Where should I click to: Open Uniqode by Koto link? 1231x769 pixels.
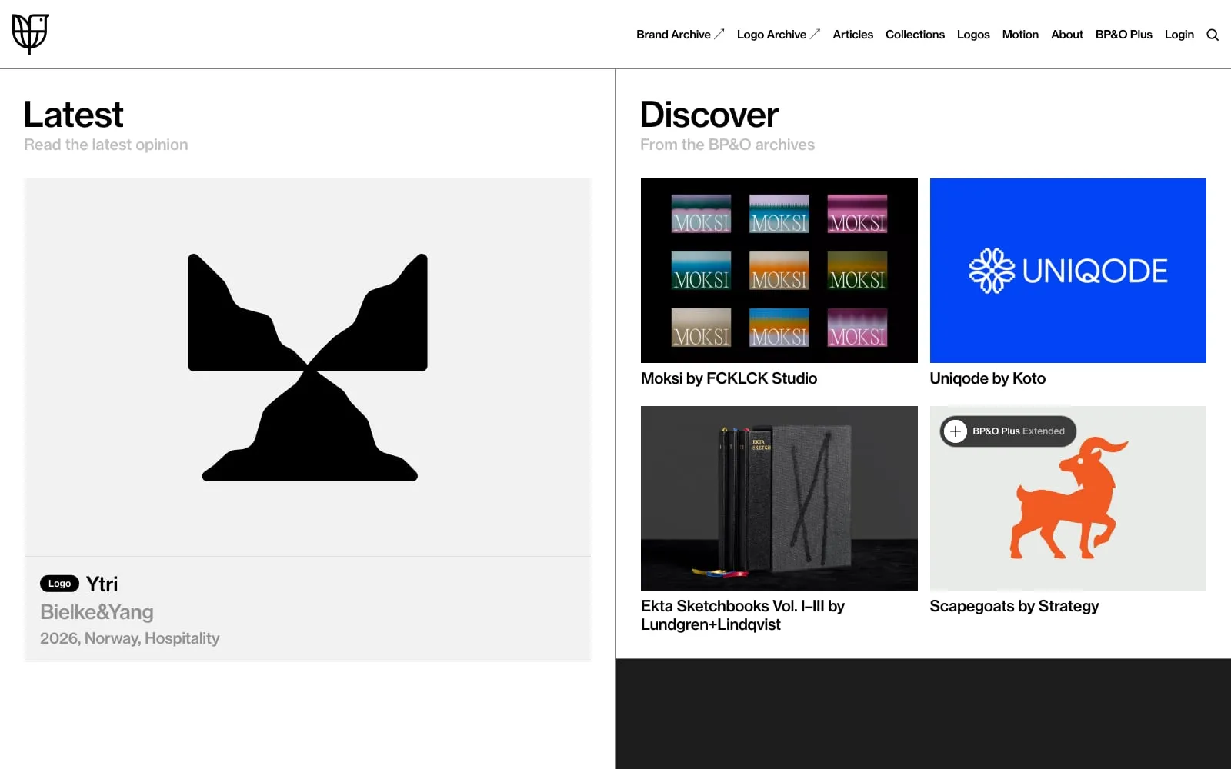(x=987, y=378)
